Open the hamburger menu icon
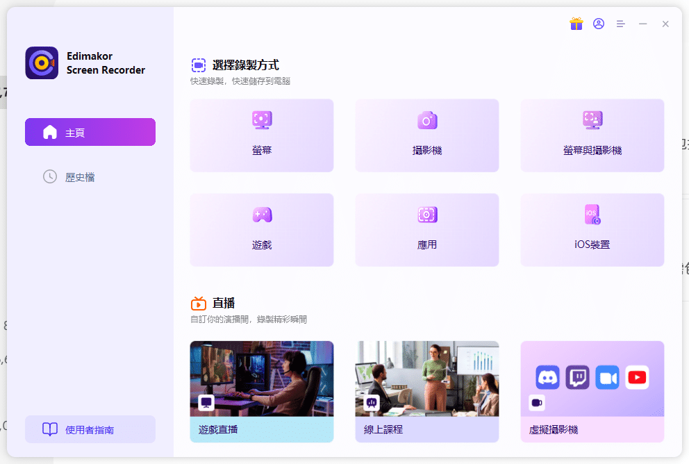The width and height of the screenshot is (689, 464). click(620, 24)
